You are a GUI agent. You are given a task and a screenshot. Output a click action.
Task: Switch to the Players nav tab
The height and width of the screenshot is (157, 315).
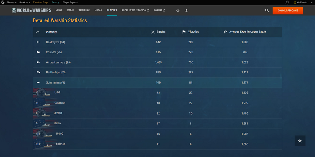[x=112, y=11]
